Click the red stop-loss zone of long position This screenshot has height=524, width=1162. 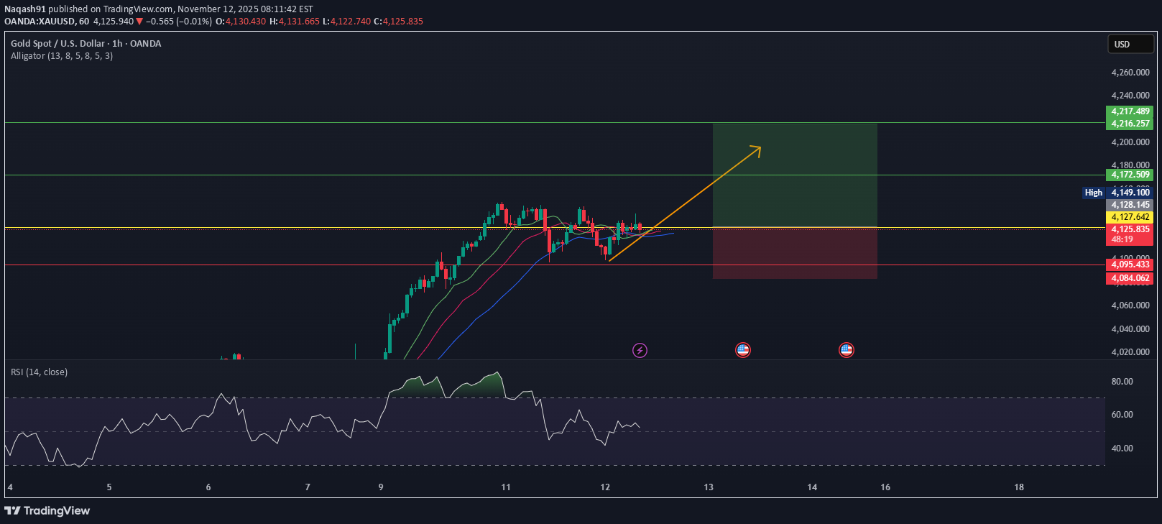pyautogui.click(x=794, y=253)
